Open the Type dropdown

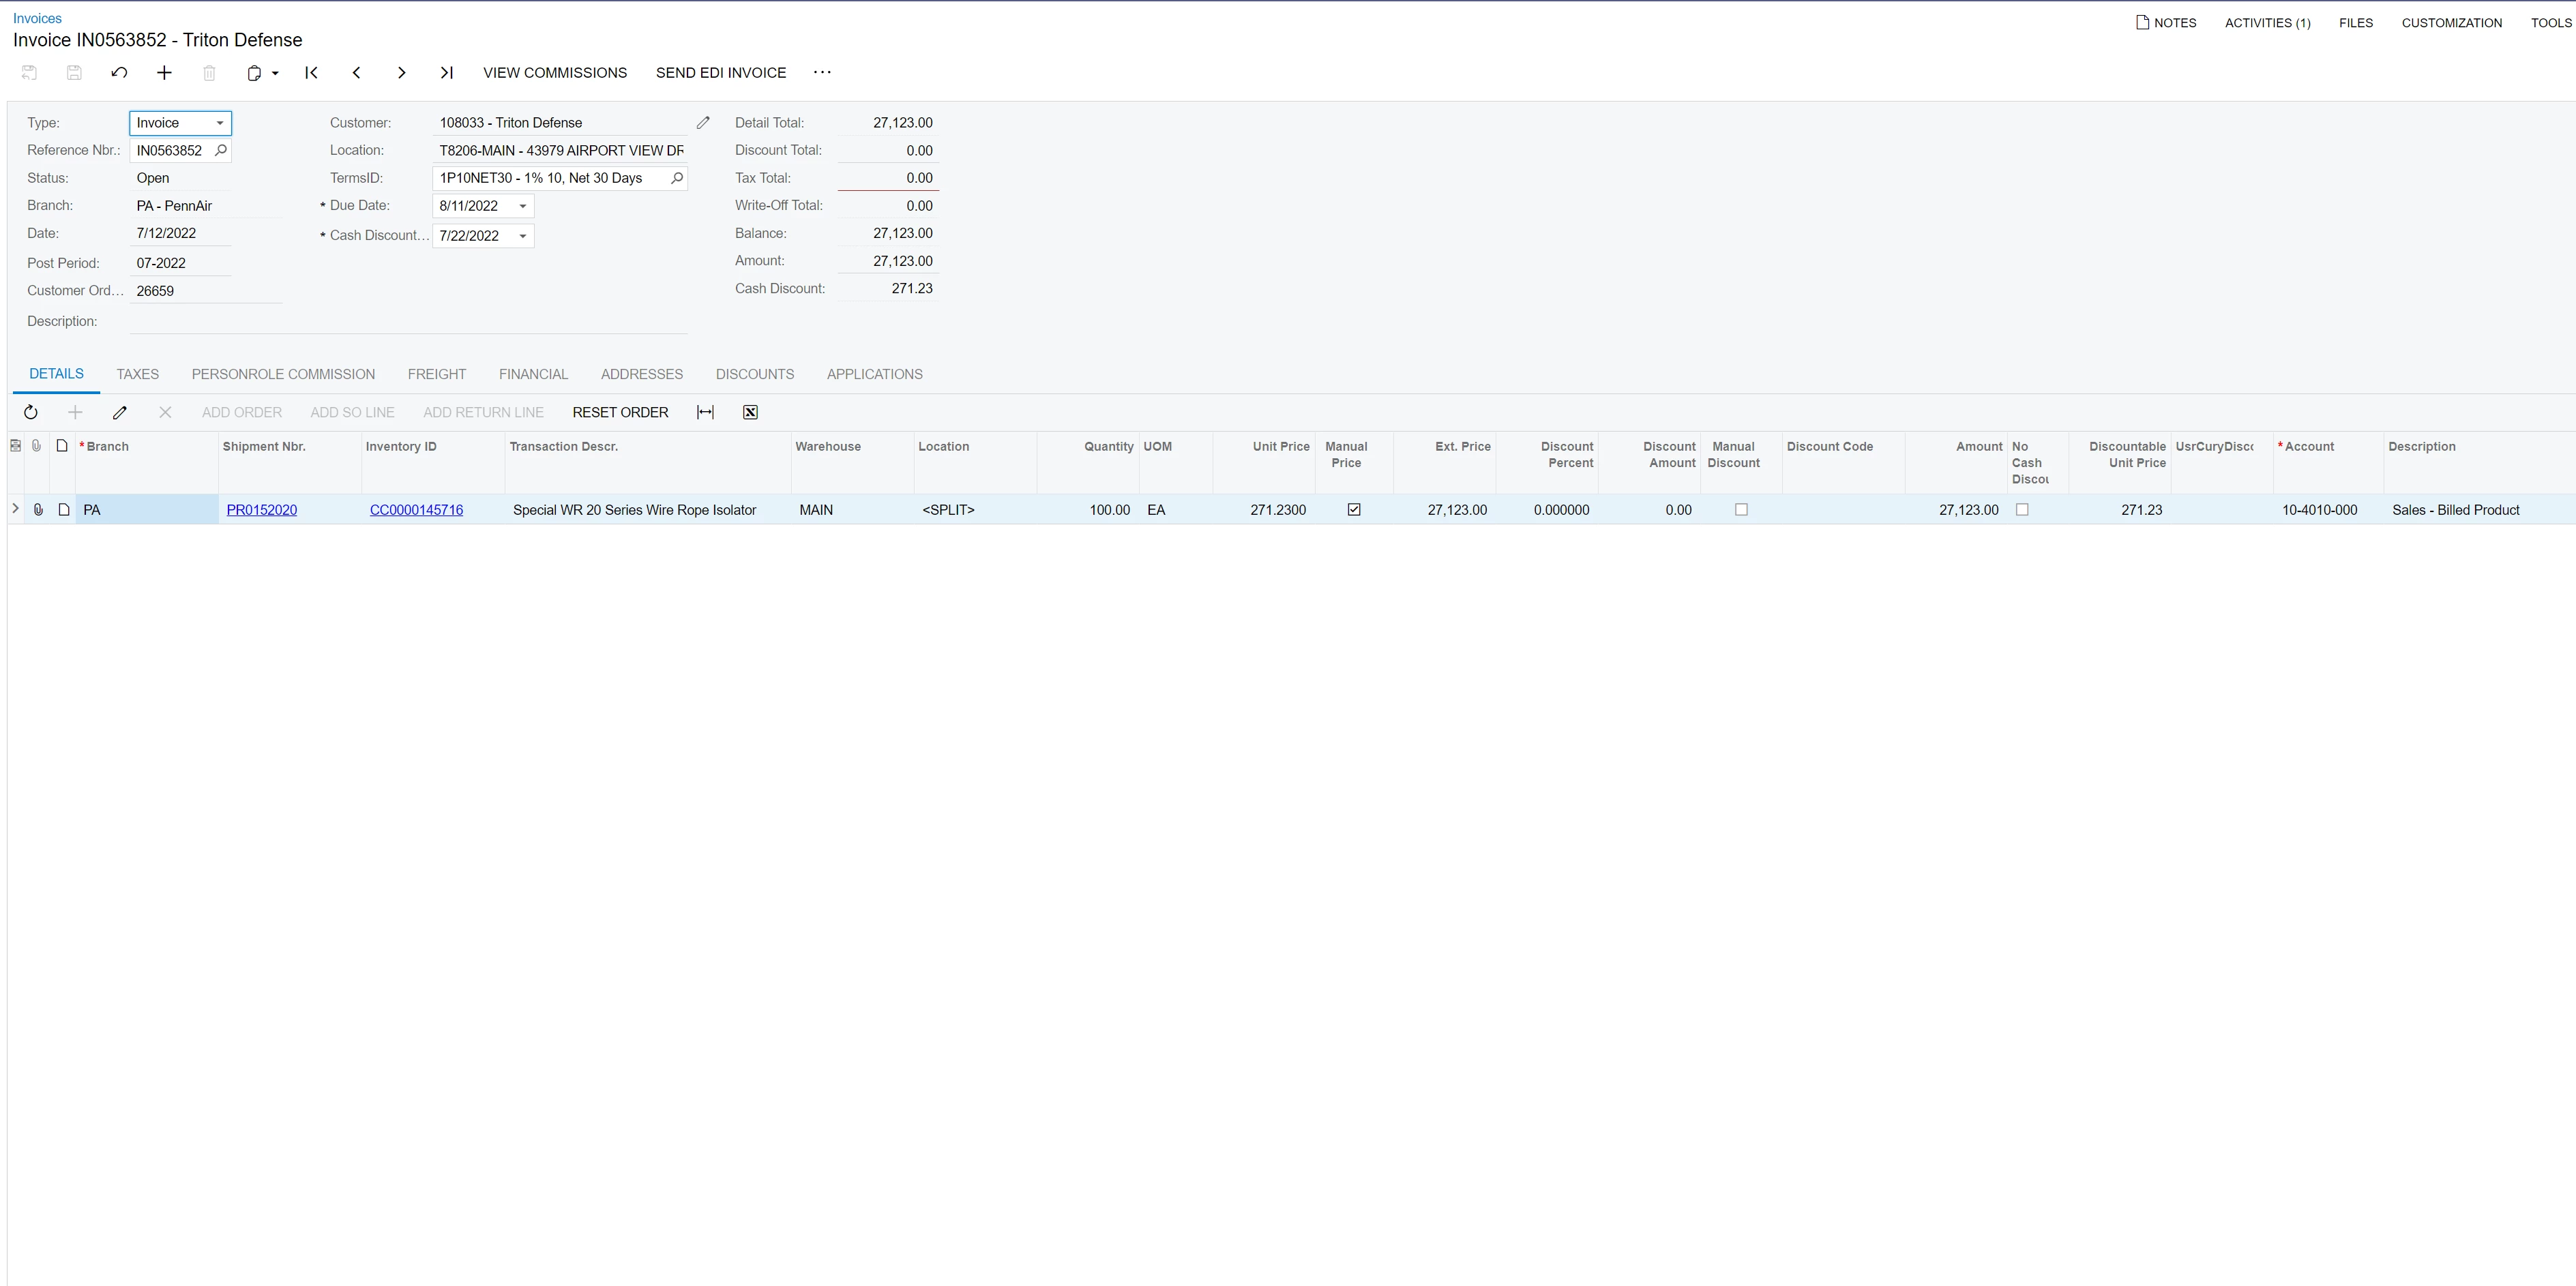click(x=220, y=123)
